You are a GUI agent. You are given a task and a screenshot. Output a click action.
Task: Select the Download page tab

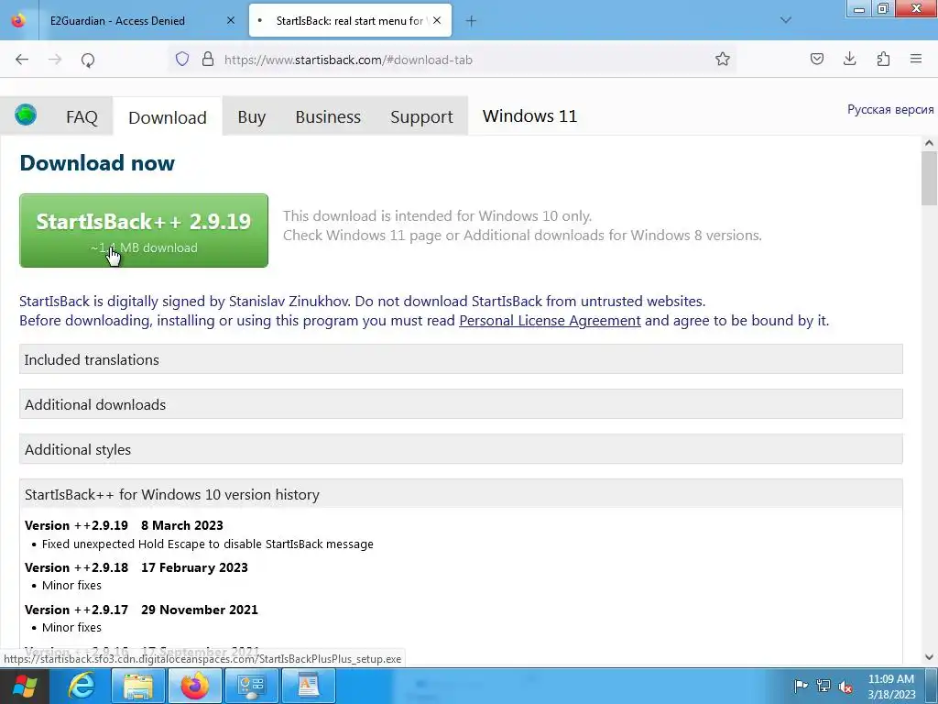coord(168,117)
